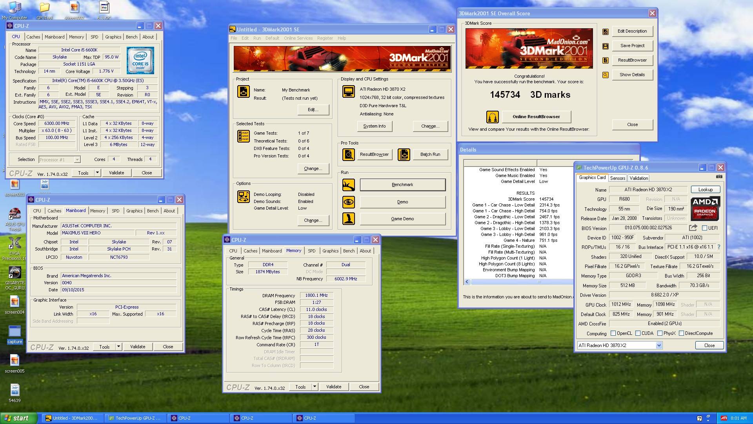The width and height of the screenshot is (753, 424).
Task: Switch to Untitled - 3DMark2001 taskbar button
Action: coord(73,419)
